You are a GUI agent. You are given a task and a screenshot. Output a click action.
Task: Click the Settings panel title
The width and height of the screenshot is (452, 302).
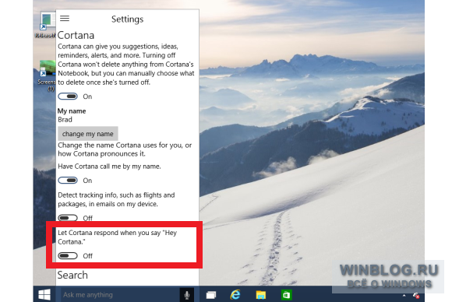[127, 19]
